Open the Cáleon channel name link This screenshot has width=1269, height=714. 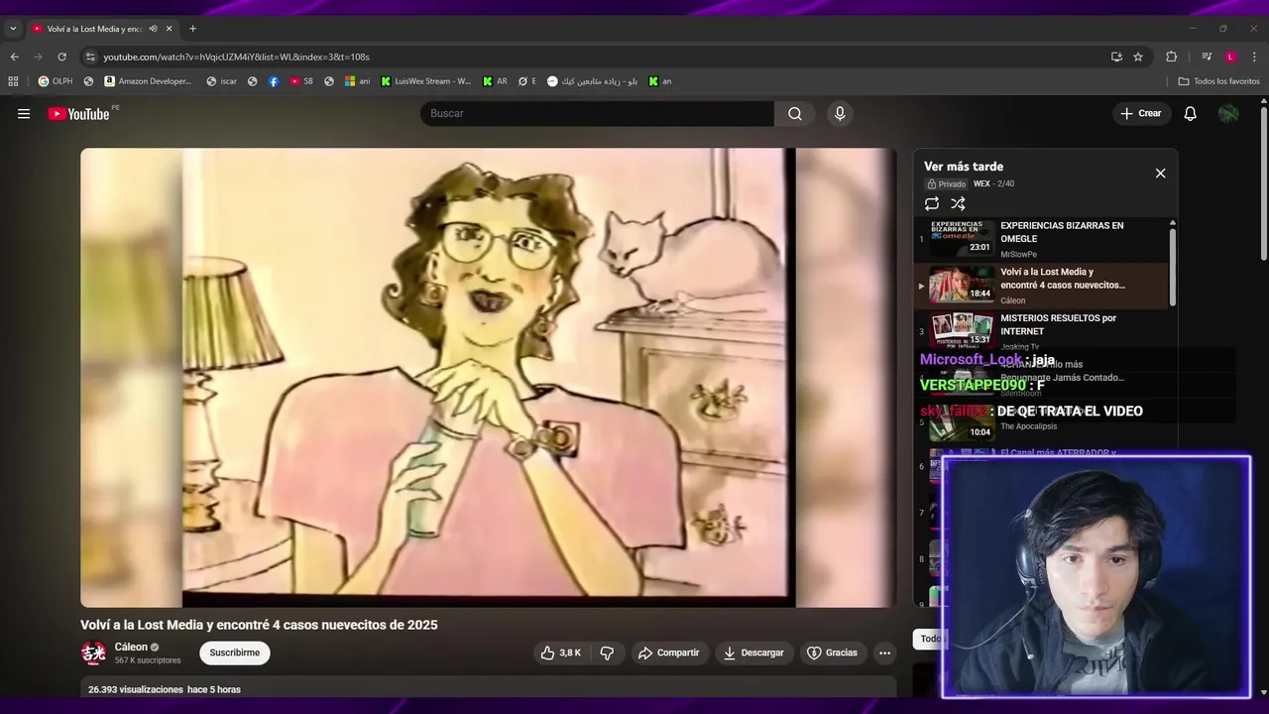[x=131, y=647]
